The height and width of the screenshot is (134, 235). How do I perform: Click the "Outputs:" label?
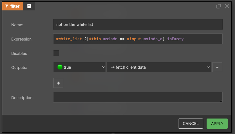coord(19,68)
